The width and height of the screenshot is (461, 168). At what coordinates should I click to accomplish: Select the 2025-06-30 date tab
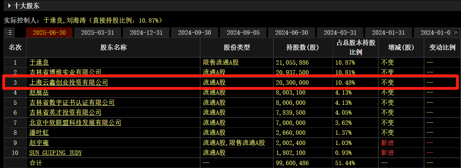pyautogui.click(x=49, y=33)
